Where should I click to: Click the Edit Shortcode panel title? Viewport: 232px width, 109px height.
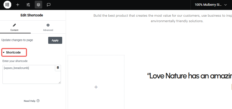point(32,15)
